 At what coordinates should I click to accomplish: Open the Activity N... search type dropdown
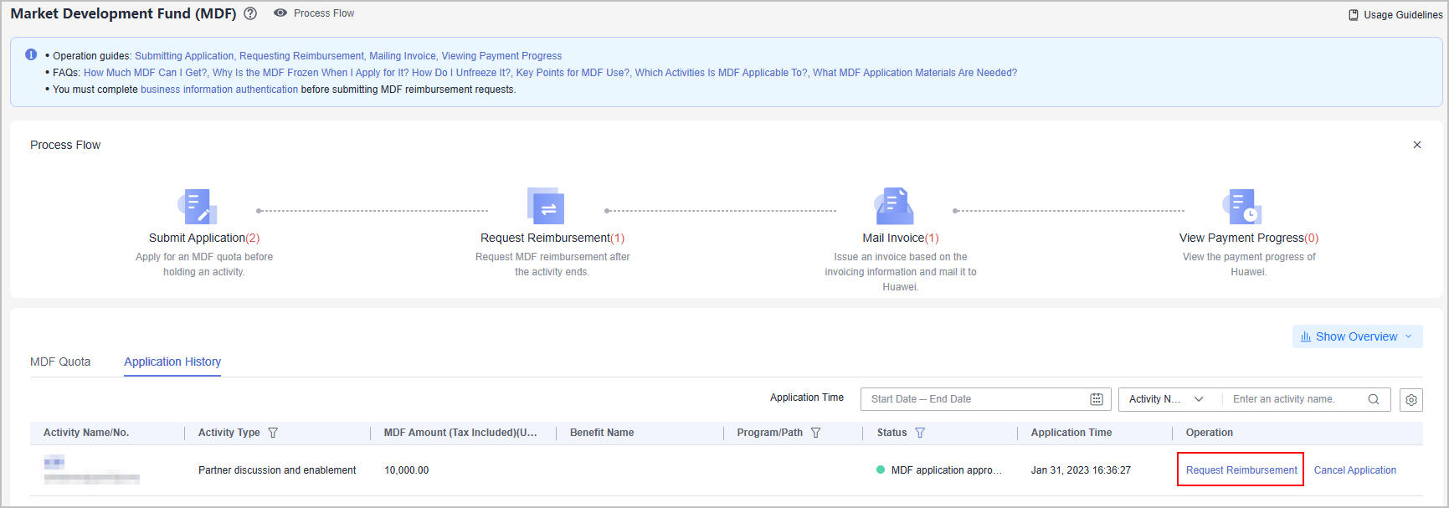click(1166, 399)
